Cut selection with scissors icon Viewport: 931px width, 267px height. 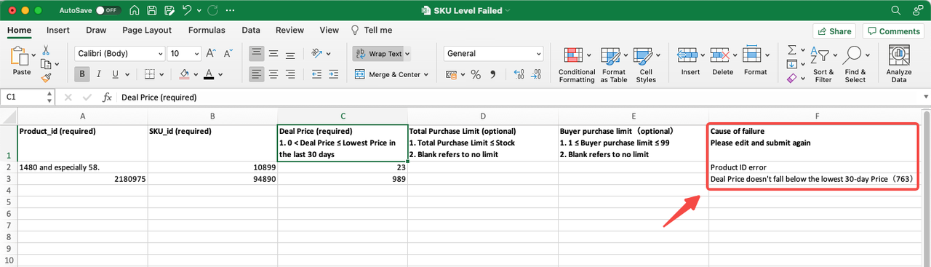tap(46, 50)
